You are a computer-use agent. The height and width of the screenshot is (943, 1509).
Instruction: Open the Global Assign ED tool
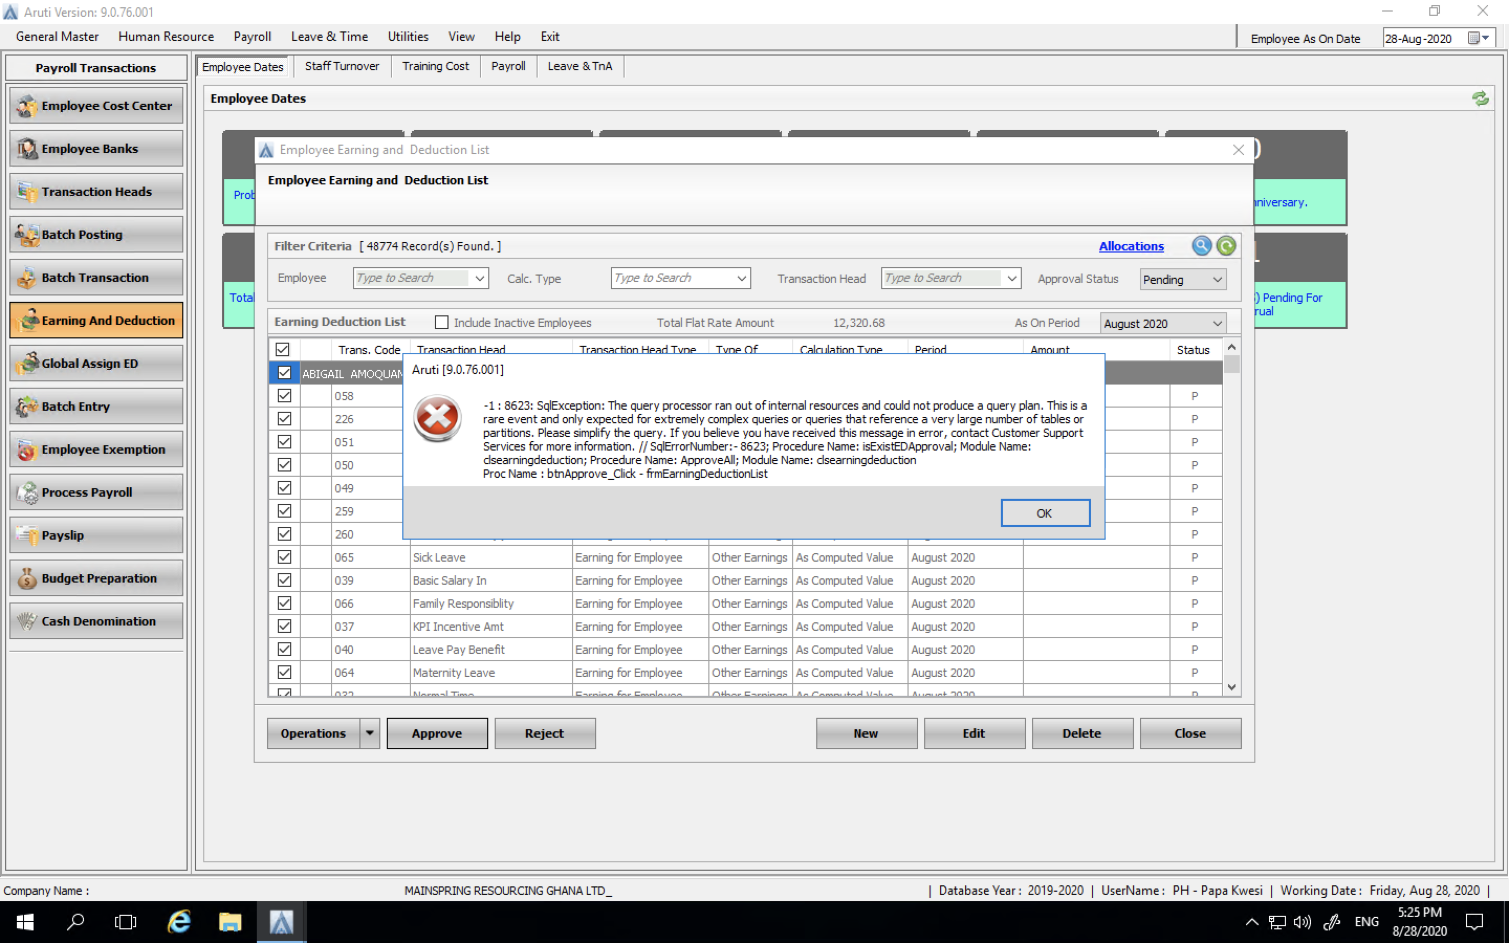click(x=96, y=363)
